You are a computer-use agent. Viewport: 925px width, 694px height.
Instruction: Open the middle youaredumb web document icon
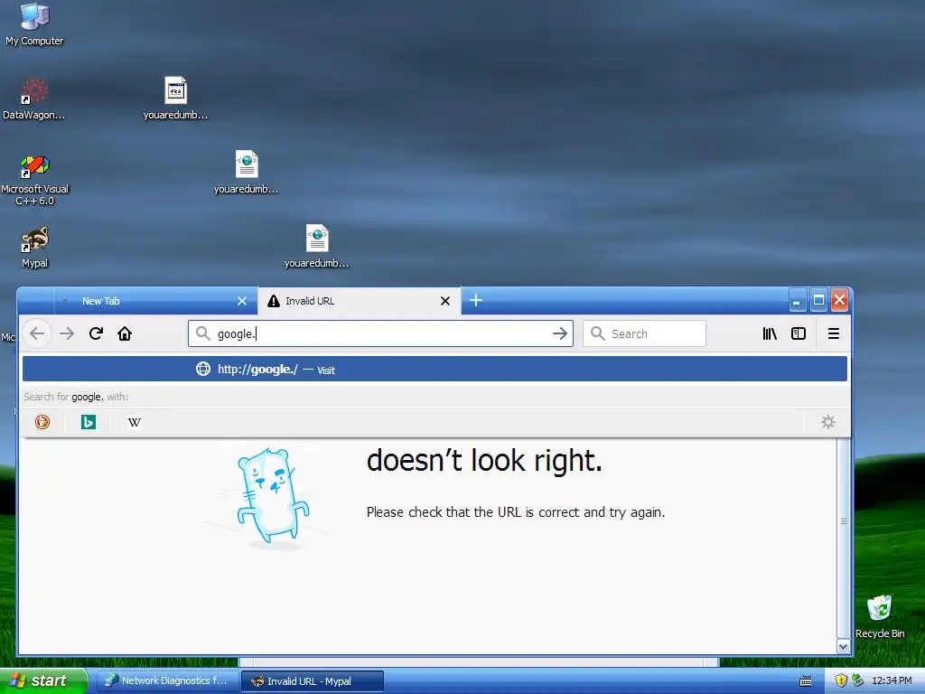tap(246, 173)
